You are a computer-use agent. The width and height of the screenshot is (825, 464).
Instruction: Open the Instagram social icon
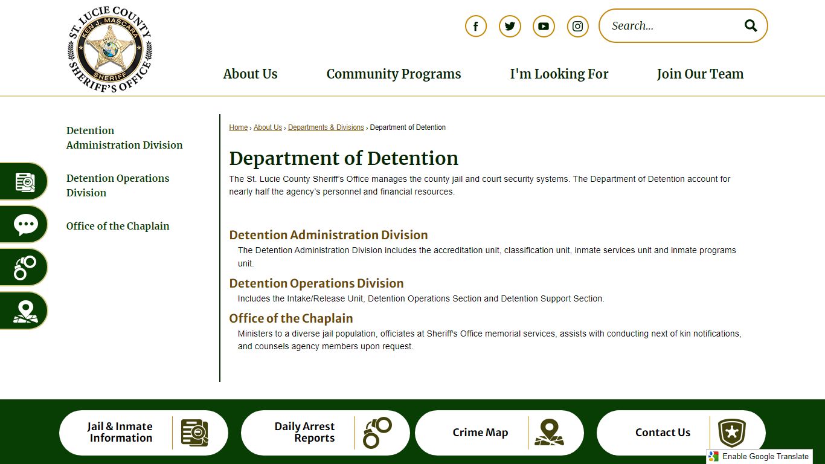pos(577,26)
